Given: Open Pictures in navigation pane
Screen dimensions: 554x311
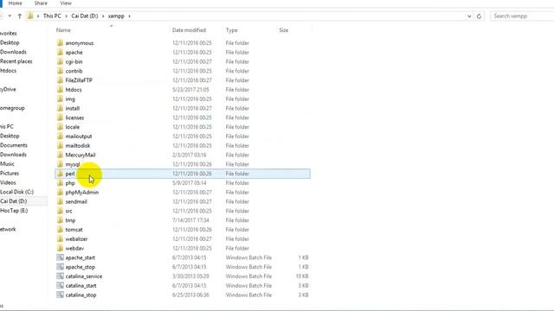Looking at the screenshot, I should [10, 173].
